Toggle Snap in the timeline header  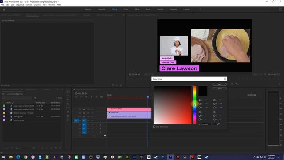pyautogui.click(x=81, y=97)
